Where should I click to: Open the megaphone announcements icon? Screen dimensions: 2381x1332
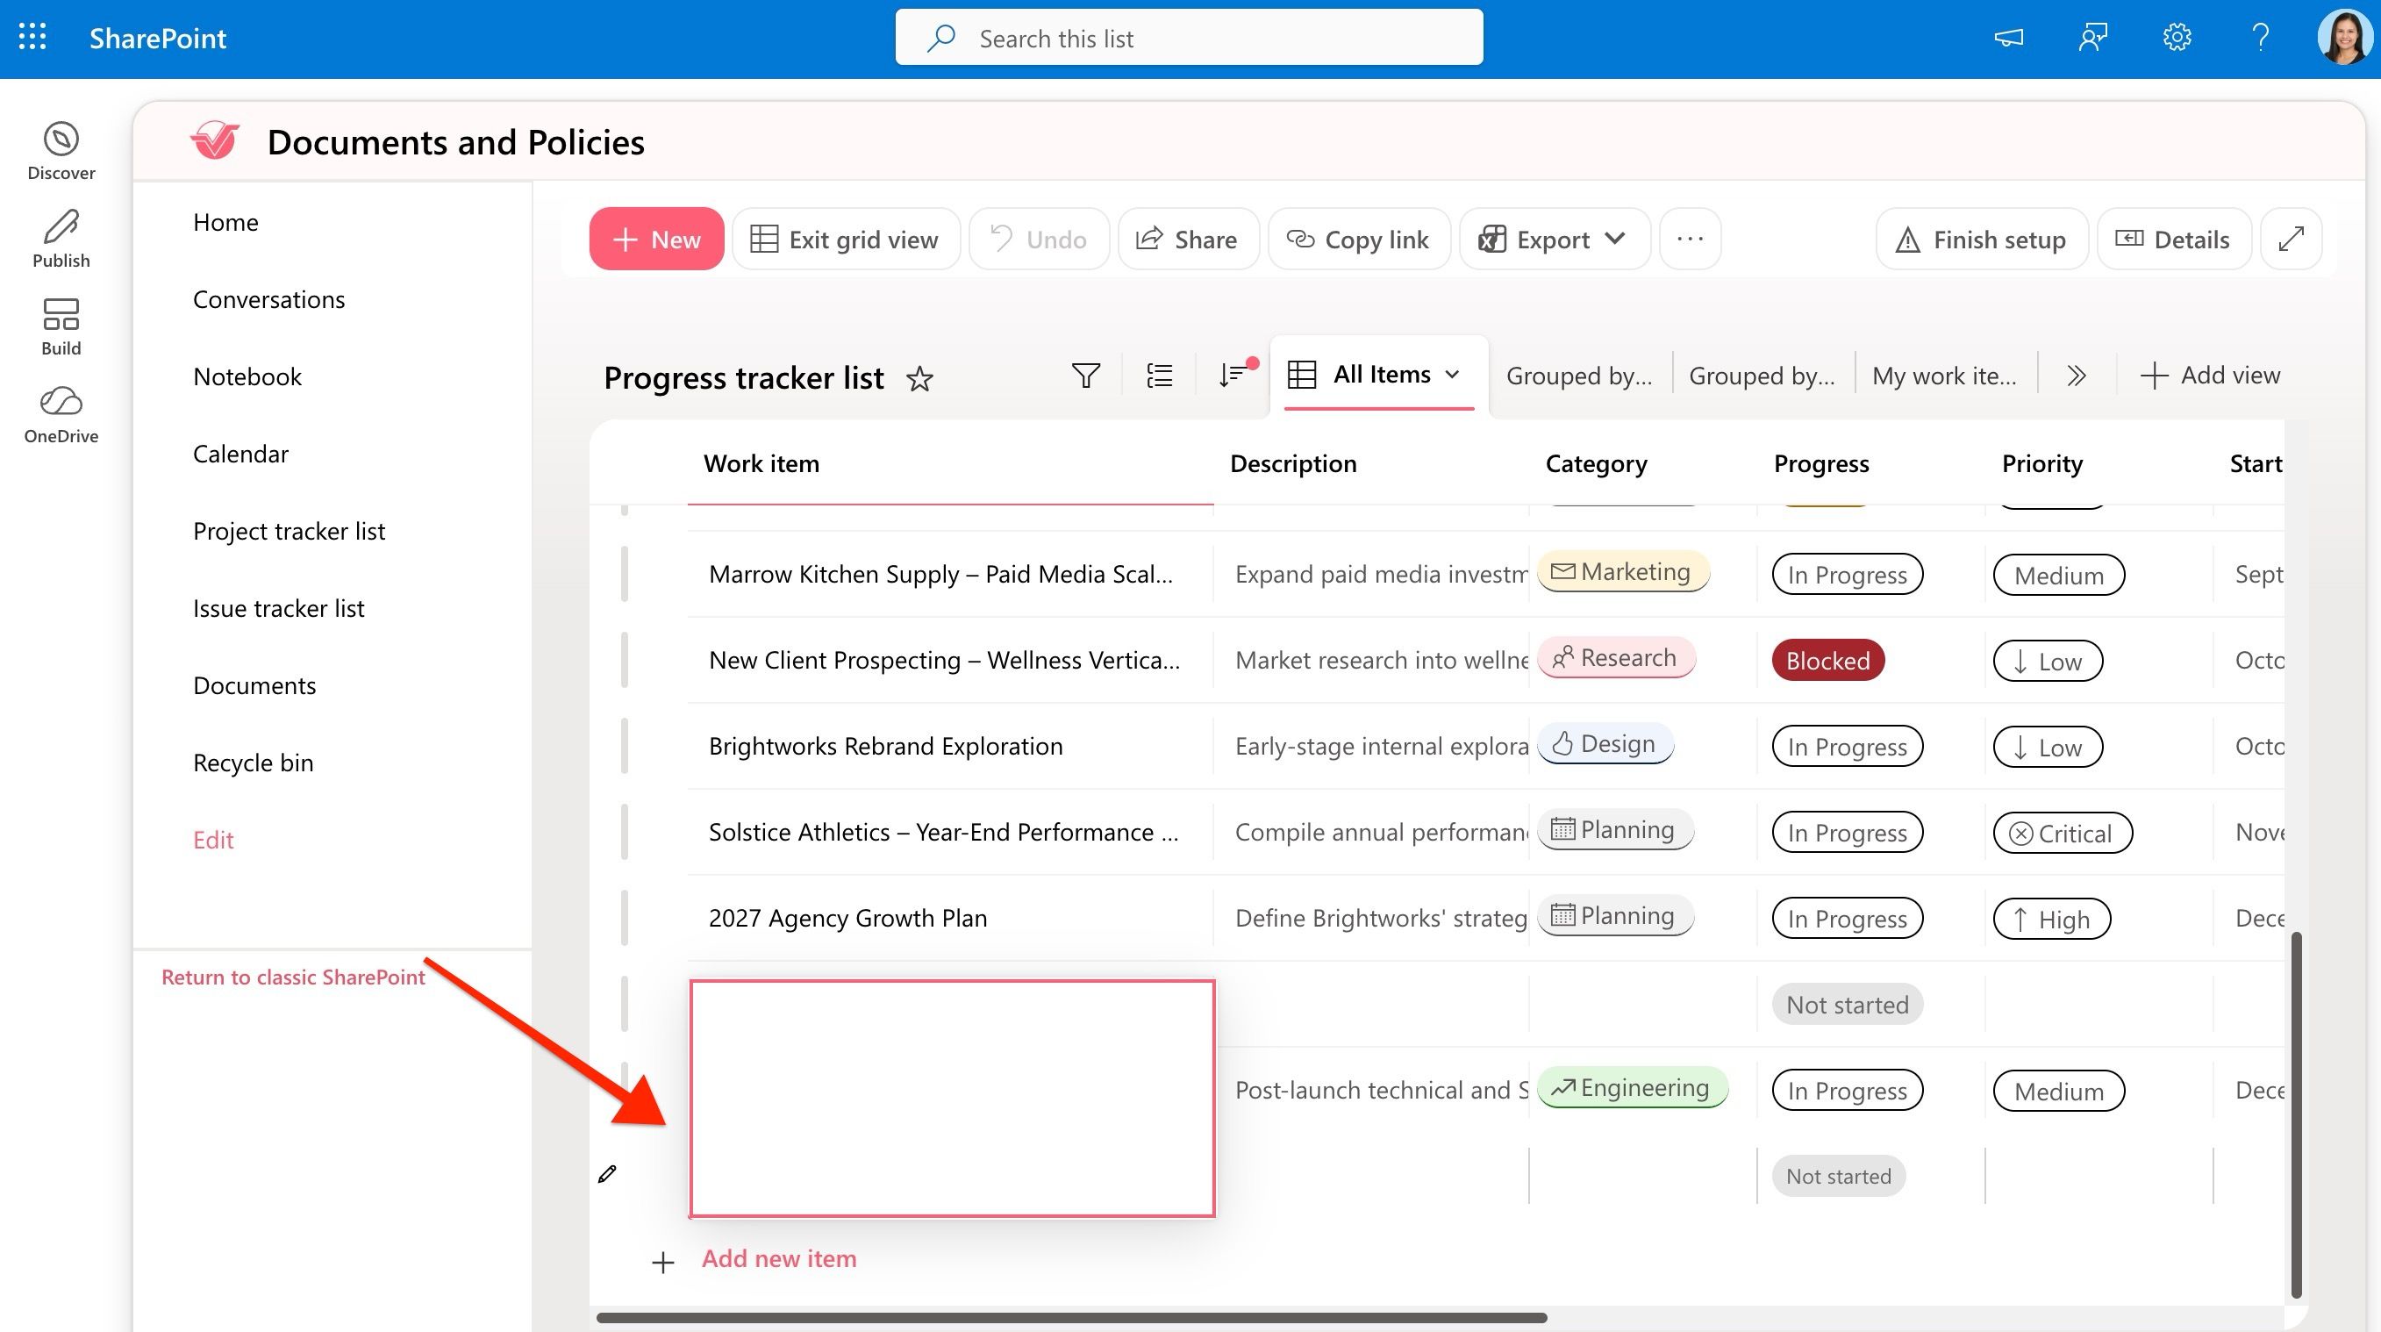2008,38
